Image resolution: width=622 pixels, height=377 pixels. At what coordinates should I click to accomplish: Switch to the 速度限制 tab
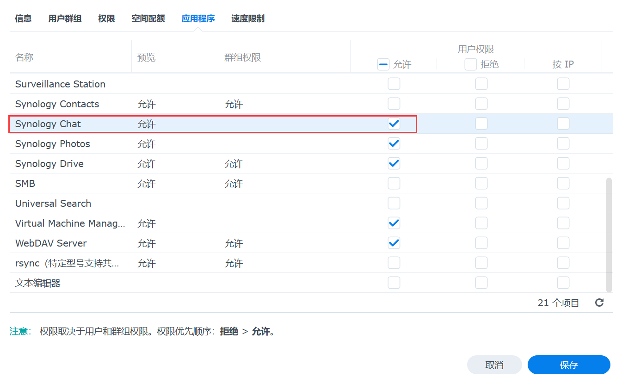248,19
